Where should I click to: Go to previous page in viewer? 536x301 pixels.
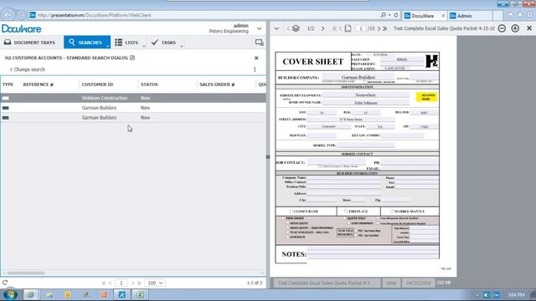341,28
